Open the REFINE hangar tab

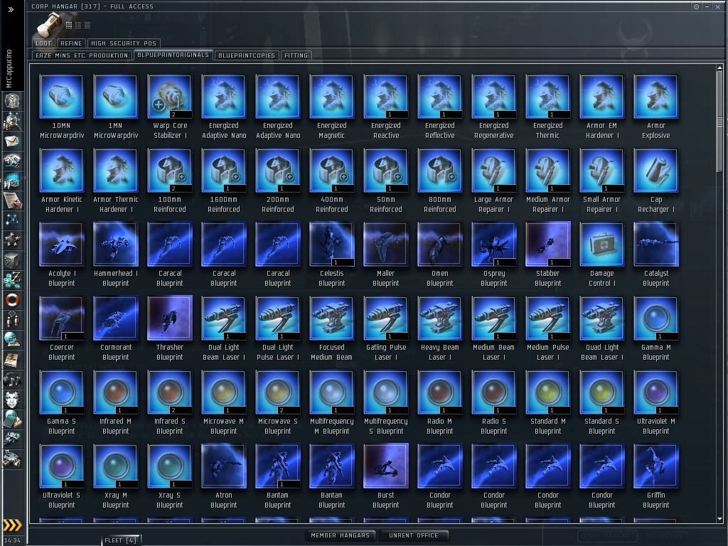tap(71, 43)
